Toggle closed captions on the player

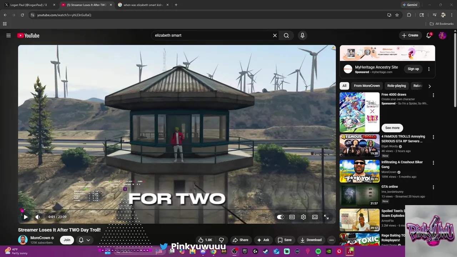(292, 217)
